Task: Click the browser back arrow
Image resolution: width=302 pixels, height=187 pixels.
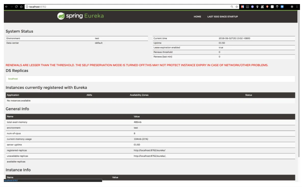Action: (7, 7)
